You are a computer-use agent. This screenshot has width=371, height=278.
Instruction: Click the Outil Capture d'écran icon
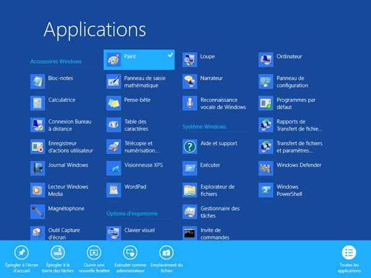click(x=38, y=234)
